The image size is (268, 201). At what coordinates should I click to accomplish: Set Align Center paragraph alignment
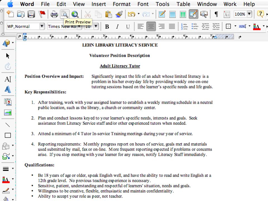pyautogui.click(x=151, y=27)
